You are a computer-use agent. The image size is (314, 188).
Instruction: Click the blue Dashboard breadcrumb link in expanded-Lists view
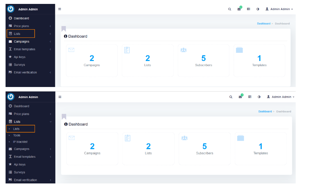(x=265, y=111)
